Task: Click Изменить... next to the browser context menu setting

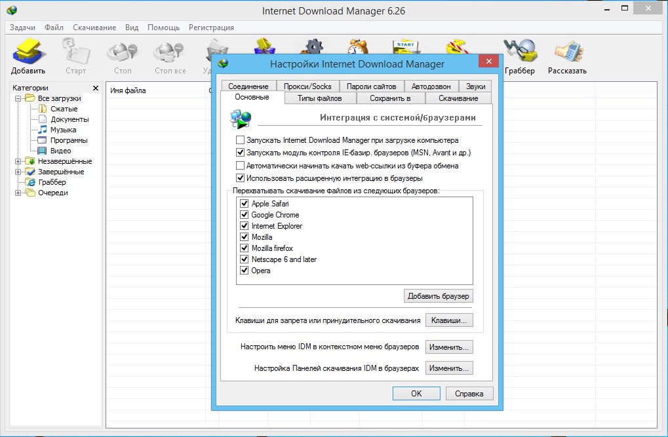Action: click(449, 347)
